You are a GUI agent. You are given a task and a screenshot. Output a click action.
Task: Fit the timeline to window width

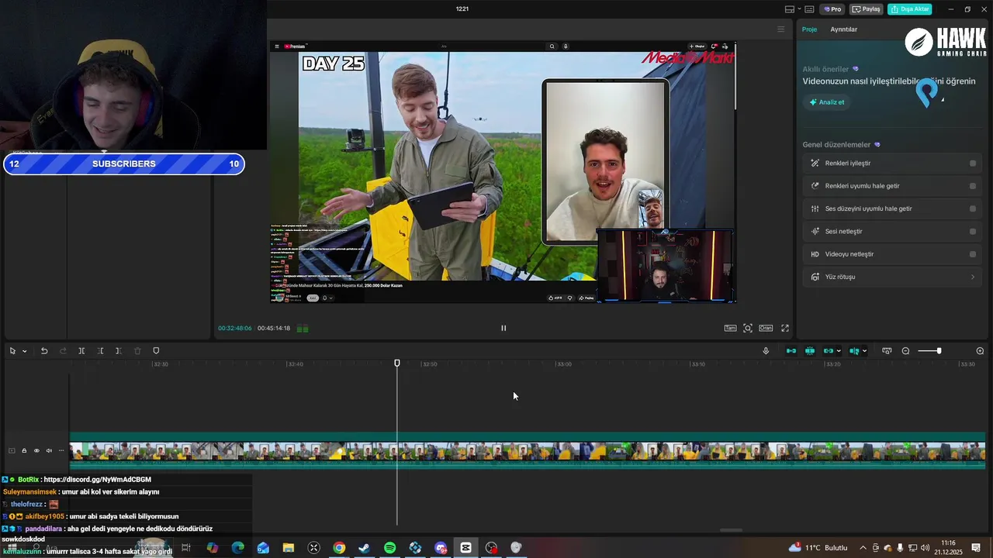887,351
